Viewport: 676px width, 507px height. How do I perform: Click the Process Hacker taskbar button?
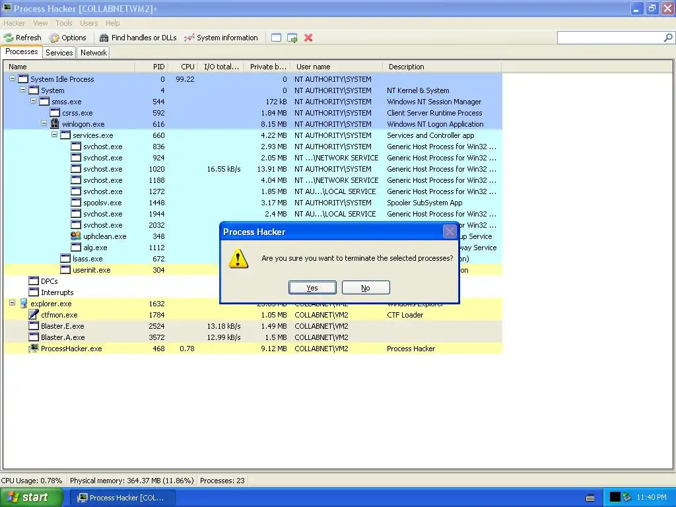[122, 498]
